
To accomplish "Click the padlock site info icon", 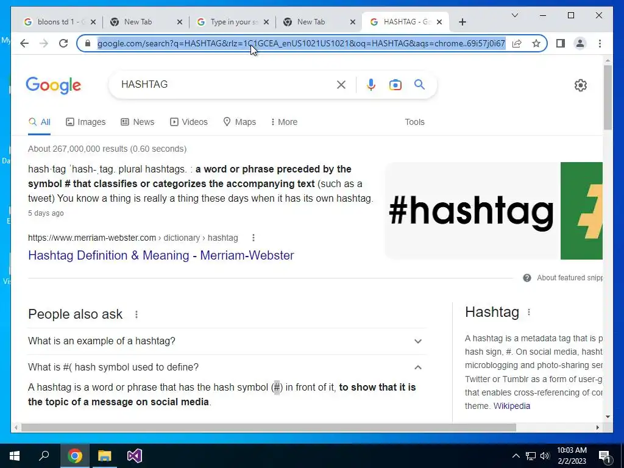I will [x=88, y=43].
